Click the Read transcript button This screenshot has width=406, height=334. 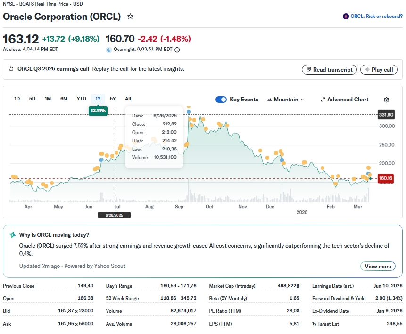tap(329, 70)
